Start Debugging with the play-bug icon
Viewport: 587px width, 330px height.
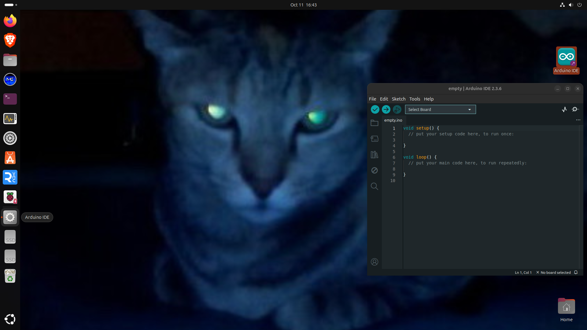coord(397,109)
